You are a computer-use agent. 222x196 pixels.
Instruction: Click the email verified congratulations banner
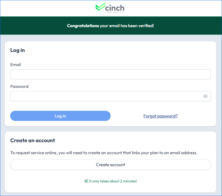[111, 26]
